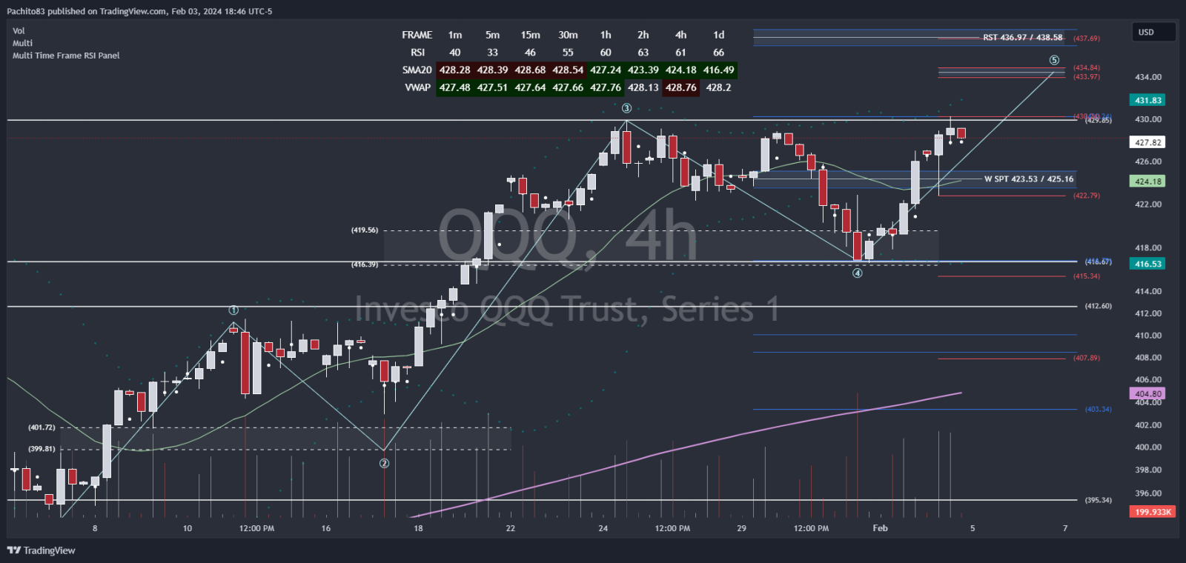Select Elliott wave marker 2 at the low

tap(384, 464)
